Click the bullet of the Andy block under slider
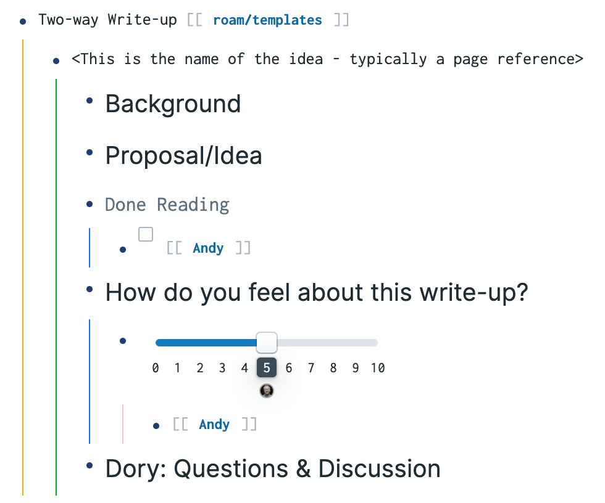This screenshot has width=605, height=503. 156,426
